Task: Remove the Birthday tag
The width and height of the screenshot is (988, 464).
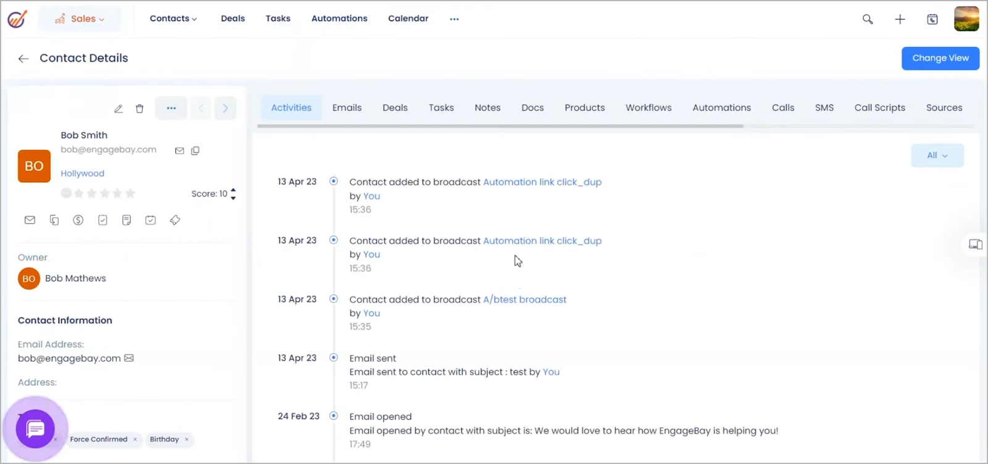Action: tap(186, 439)
